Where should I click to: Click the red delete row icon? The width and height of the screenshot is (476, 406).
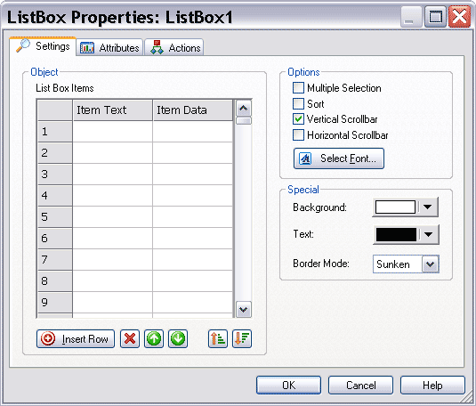tap(130, 338)
